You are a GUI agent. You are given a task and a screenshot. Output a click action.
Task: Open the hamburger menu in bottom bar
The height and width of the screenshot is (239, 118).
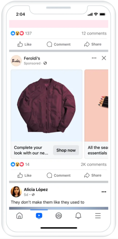click(x=98, y=216)
